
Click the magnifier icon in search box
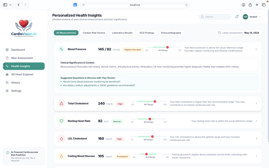(x=202, y=17)
